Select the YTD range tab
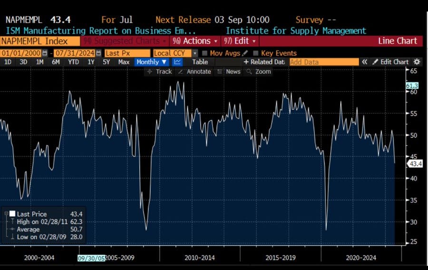The image size is (428, 270). pos(73,62)
